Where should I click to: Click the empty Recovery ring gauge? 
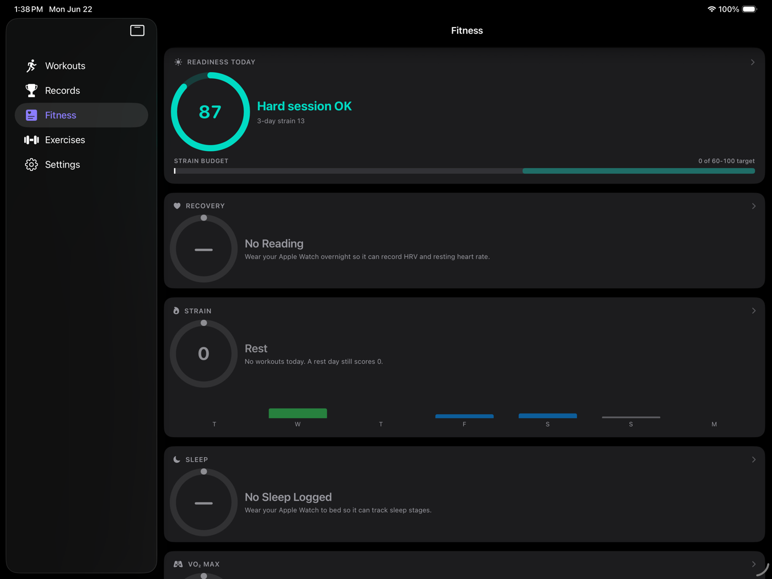(x=203, y=249)
